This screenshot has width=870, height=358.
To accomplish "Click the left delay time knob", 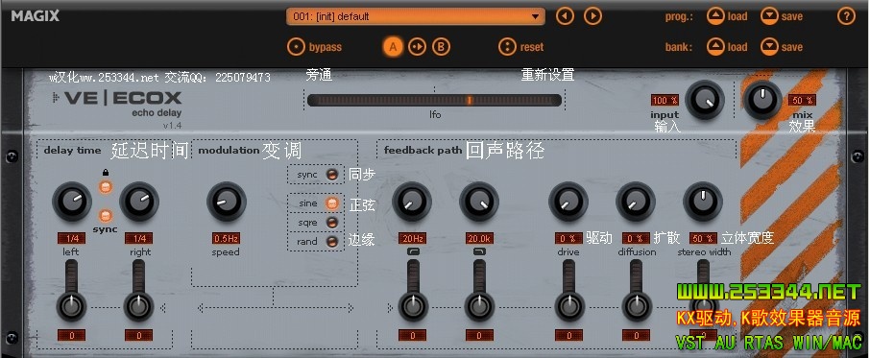I will point(72,202).
